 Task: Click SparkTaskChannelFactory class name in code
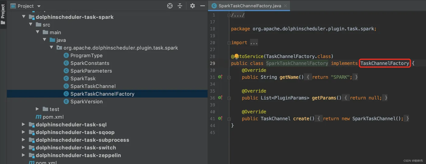tap(297, 63)
